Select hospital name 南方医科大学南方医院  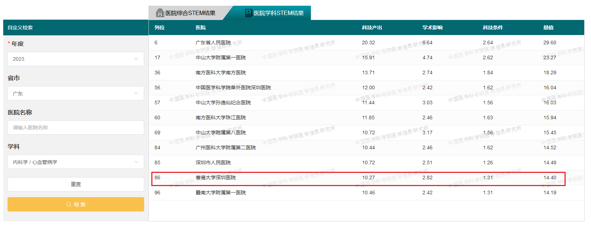click(x=221, y=72)
